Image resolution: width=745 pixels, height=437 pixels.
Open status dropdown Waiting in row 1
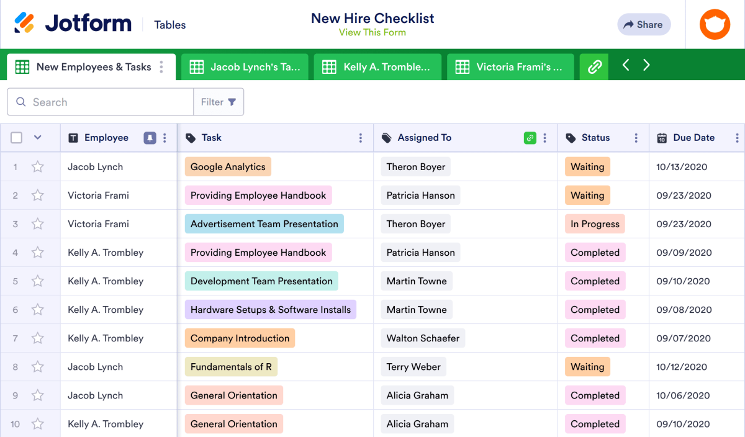pyautogui.click(x=587, y=166)
